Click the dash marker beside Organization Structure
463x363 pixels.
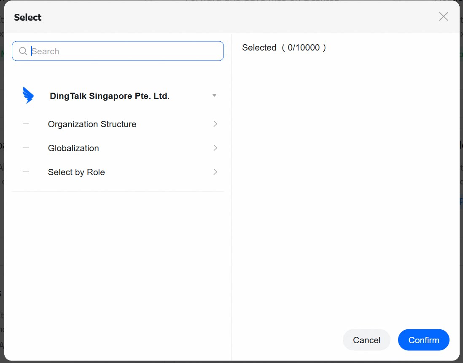tap(26, 124)
